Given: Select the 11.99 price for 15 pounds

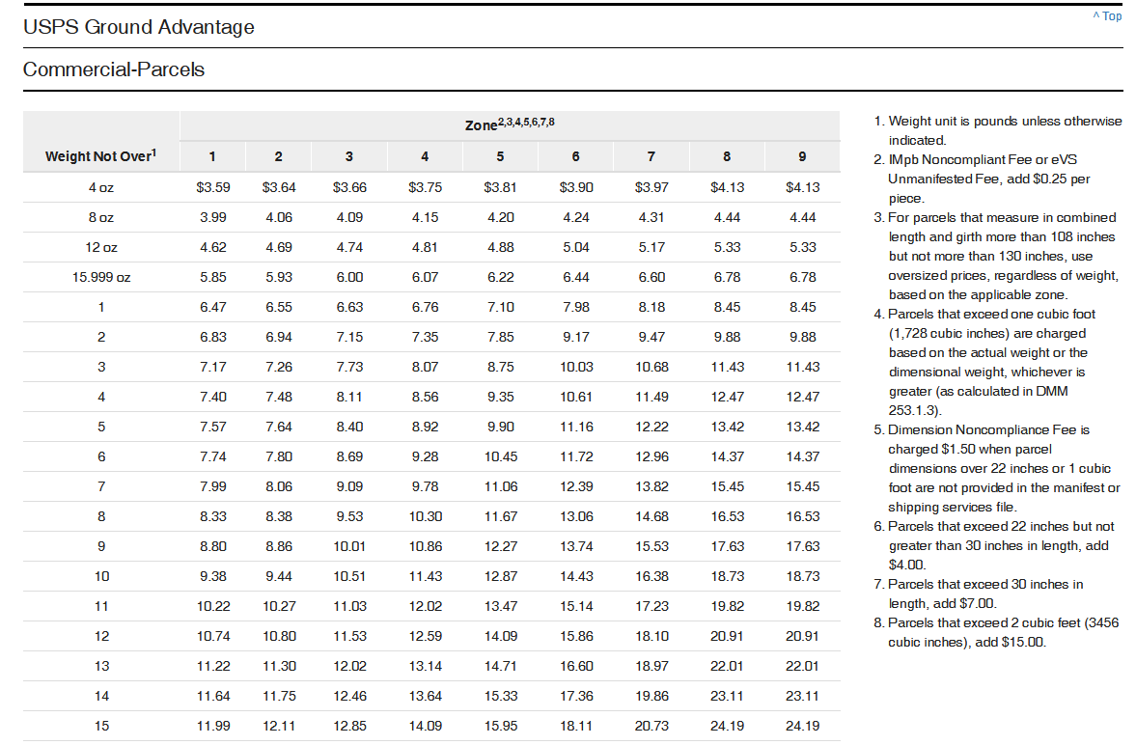Looking at the screenshot, I should (213, 726).
